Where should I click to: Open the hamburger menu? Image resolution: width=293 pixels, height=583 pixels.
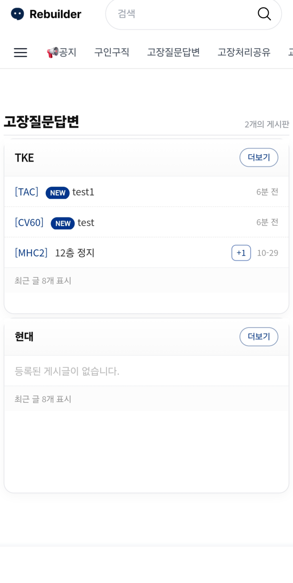pyautogui.click(x=21, y=52)
